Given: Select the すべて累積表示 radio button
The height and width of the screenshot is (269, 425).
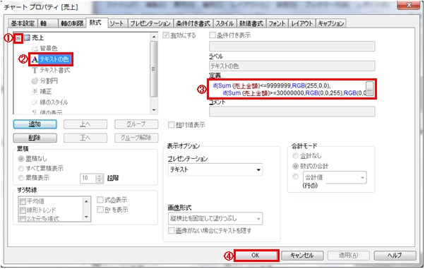Looking at the screenshot, I should [21, 169].
